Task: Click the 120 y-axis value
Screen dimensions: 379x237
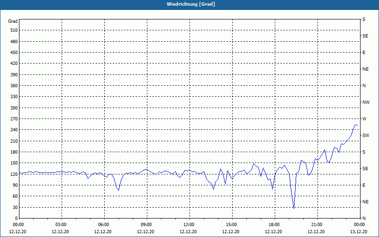Action: click(14, 174)
